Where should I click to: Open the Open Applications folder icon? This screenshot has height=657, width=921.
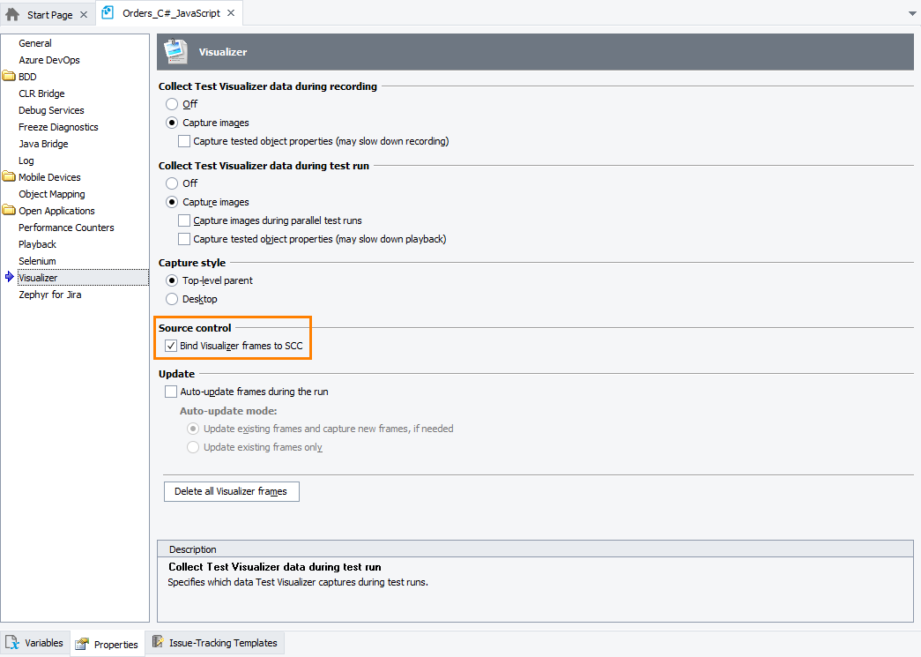coord(10,210)
